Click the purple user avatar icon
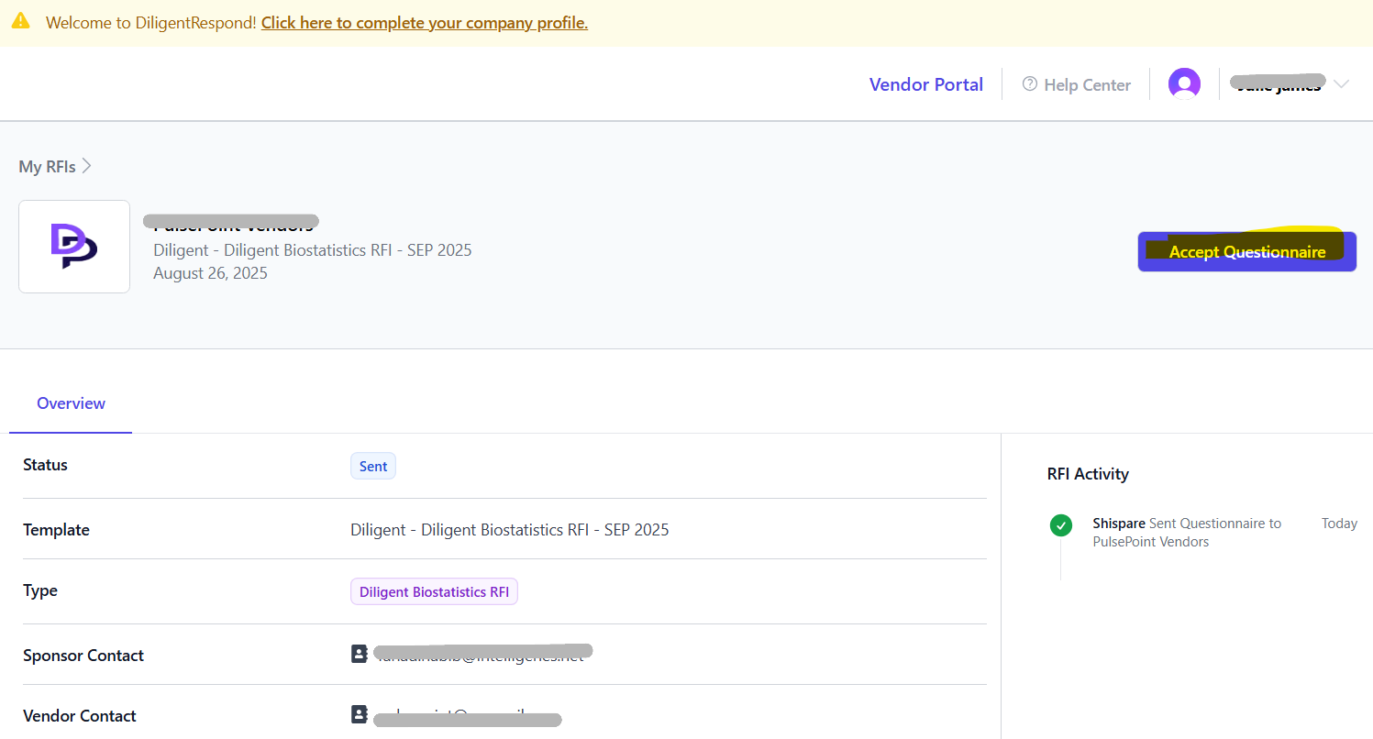The height and width of the screenshot is (739, 1373). coord(1184,83)
